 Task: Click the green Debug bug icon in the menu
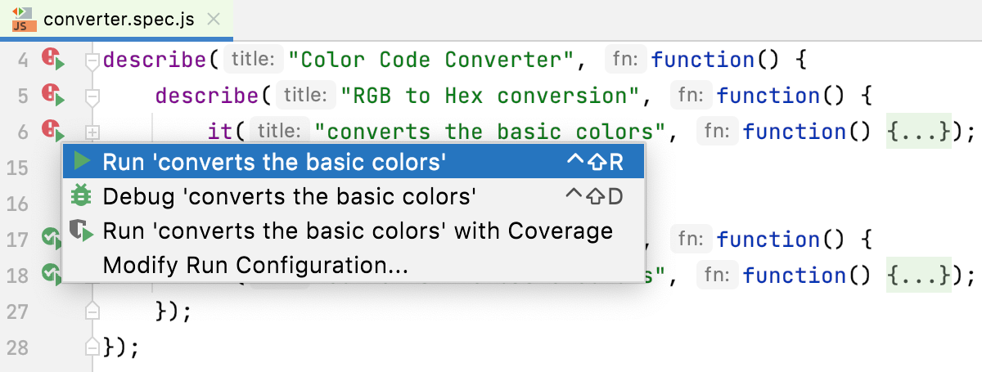(x=82, y=196)
